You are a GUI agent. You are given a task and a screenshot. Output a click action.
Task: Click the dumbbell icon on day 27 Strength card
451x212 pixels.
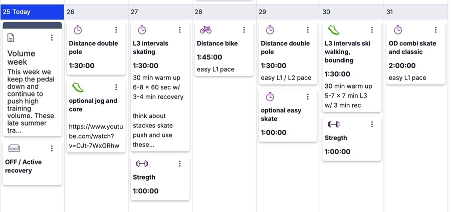point(141,163)
